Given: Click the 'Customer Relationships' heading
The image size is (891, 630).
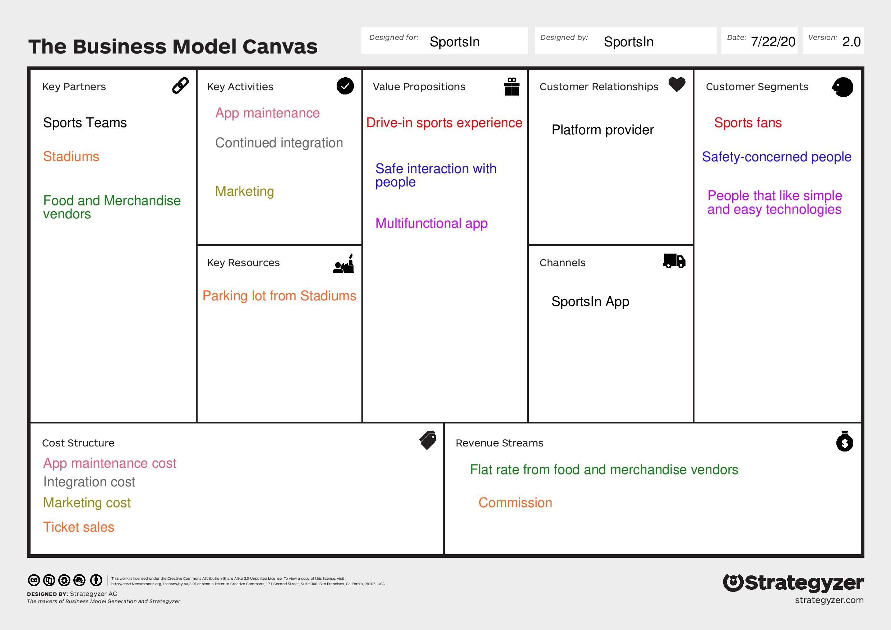Looking at the screenshot, I should pos(599,87).
